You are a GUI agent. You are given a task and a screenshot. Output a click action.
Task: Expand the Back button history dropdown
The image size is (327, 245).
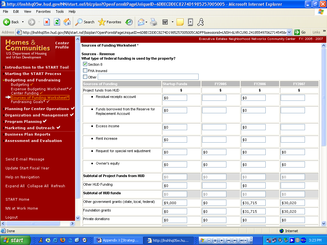(x=23, y=22)
